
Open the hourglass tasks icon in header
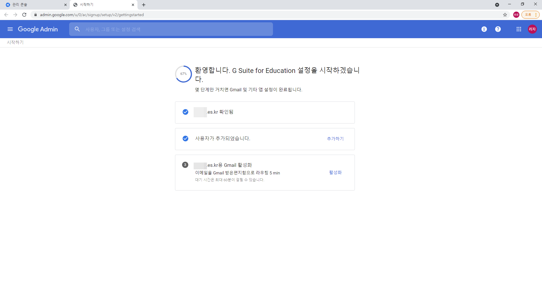coord(484,29)
